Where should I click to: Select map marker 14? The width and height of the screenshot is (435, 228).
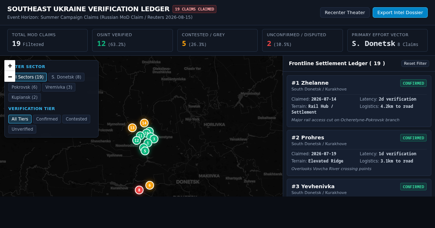pyautogui.click(x=144, y=123)
